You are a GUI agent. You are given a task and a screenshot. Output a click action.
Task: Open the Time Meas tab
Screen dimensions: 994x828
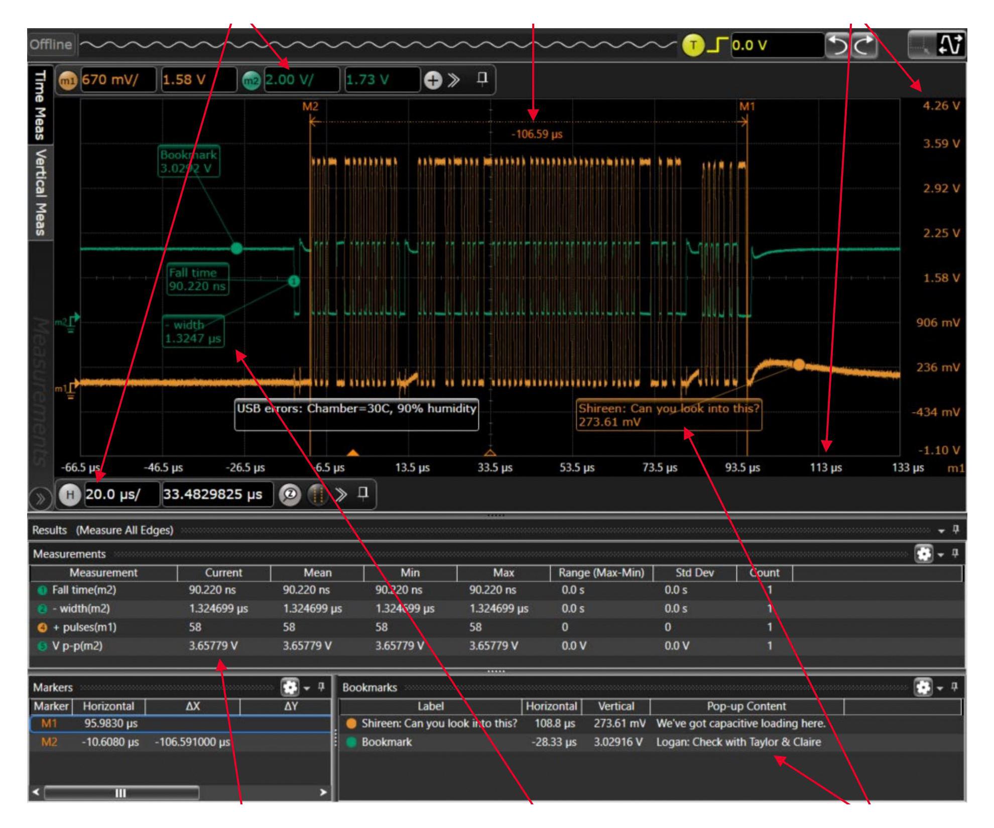tap(40, 105)
